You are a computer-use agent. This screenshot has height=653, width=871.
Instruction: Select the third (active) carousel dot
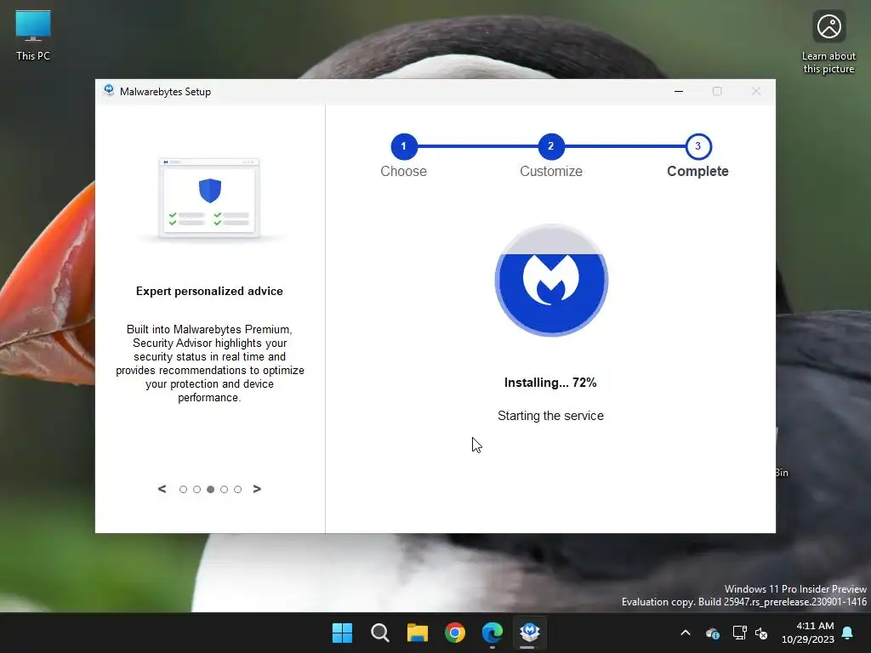pos(211,489)
